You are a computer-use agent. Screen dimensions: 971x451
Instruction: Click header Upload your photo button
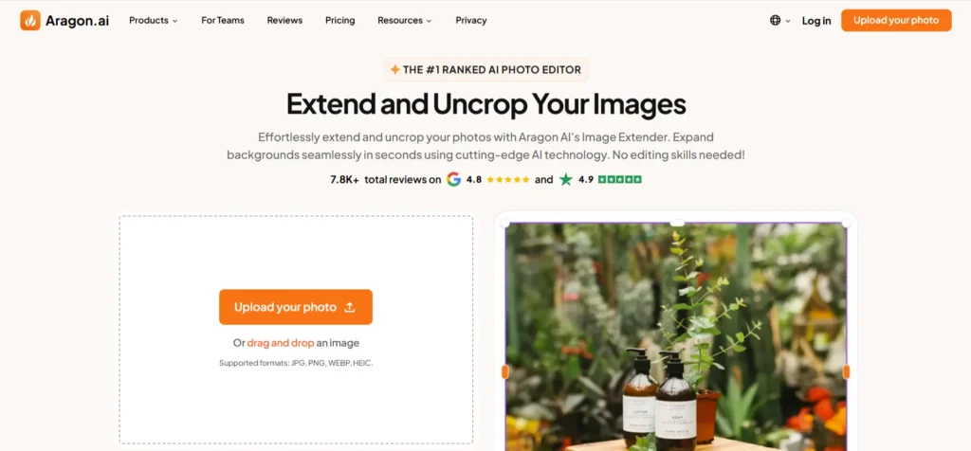[896, 21]
